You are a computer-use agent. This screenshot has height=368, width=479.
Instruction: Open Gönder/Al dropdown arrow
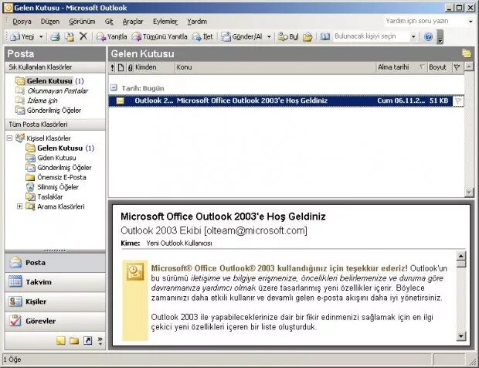(x=269, y=36)
